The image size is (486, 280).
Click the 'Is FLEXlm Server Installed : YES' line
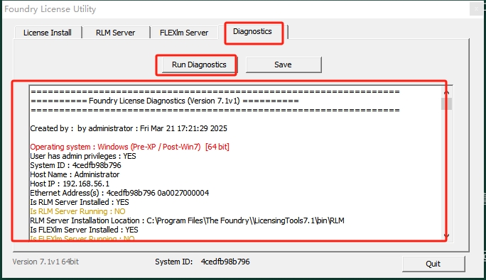click(84, 230)
